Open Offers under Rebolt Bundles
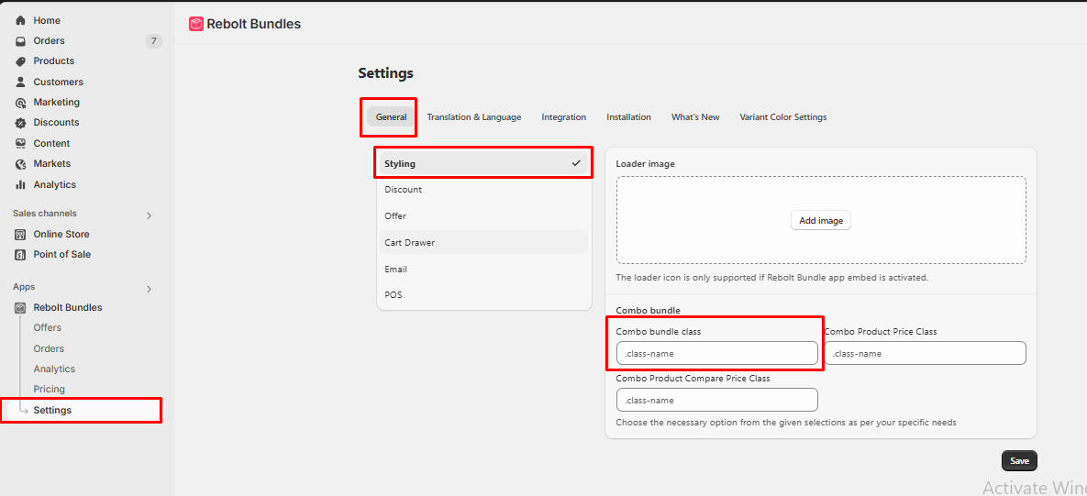Viewport: 1087px width, 496px height. [x=47, y=327]
